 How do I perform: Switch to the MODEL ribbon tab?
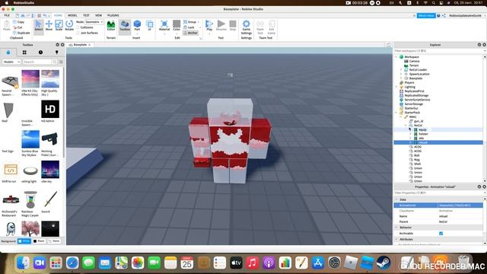click(x=72, y=15)
